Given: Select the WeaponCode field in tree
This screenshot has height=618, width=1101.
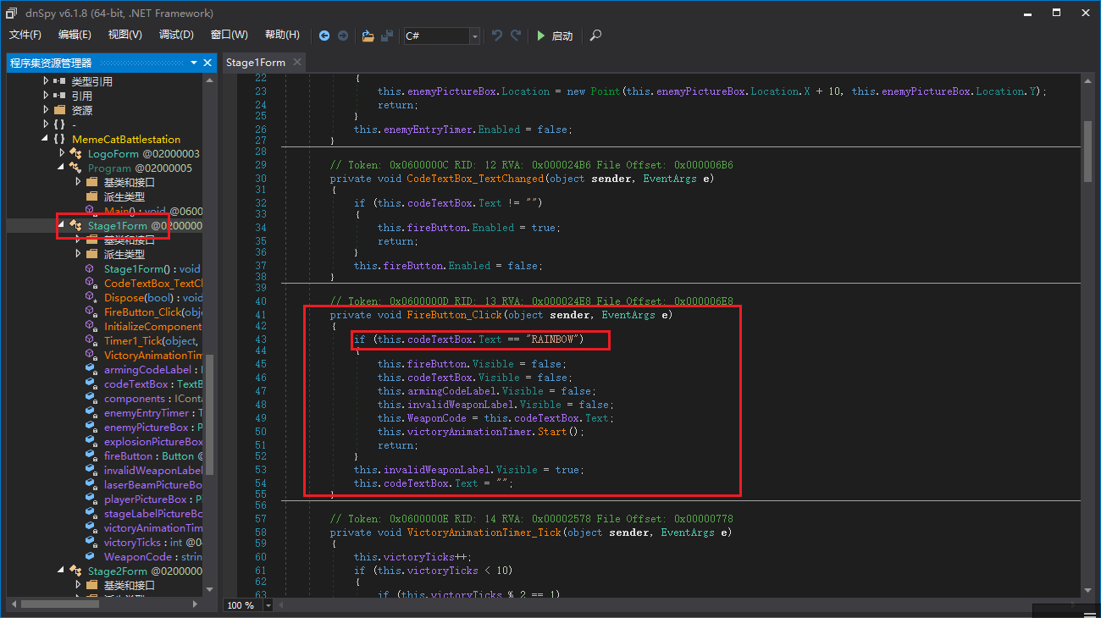Looking at the screenshot, I should [137, 557].
